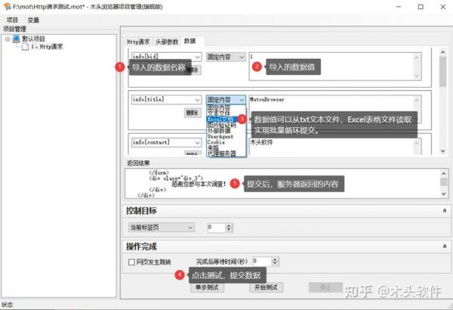Open the 变量 menu

click(33, 20)
